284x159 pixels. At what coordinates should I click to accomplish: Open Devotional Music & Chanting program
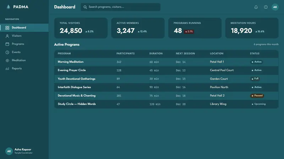(166, 95)
